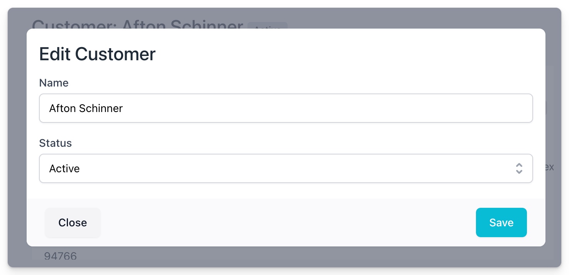Click the Name text input field

click(x=286, y=108)
